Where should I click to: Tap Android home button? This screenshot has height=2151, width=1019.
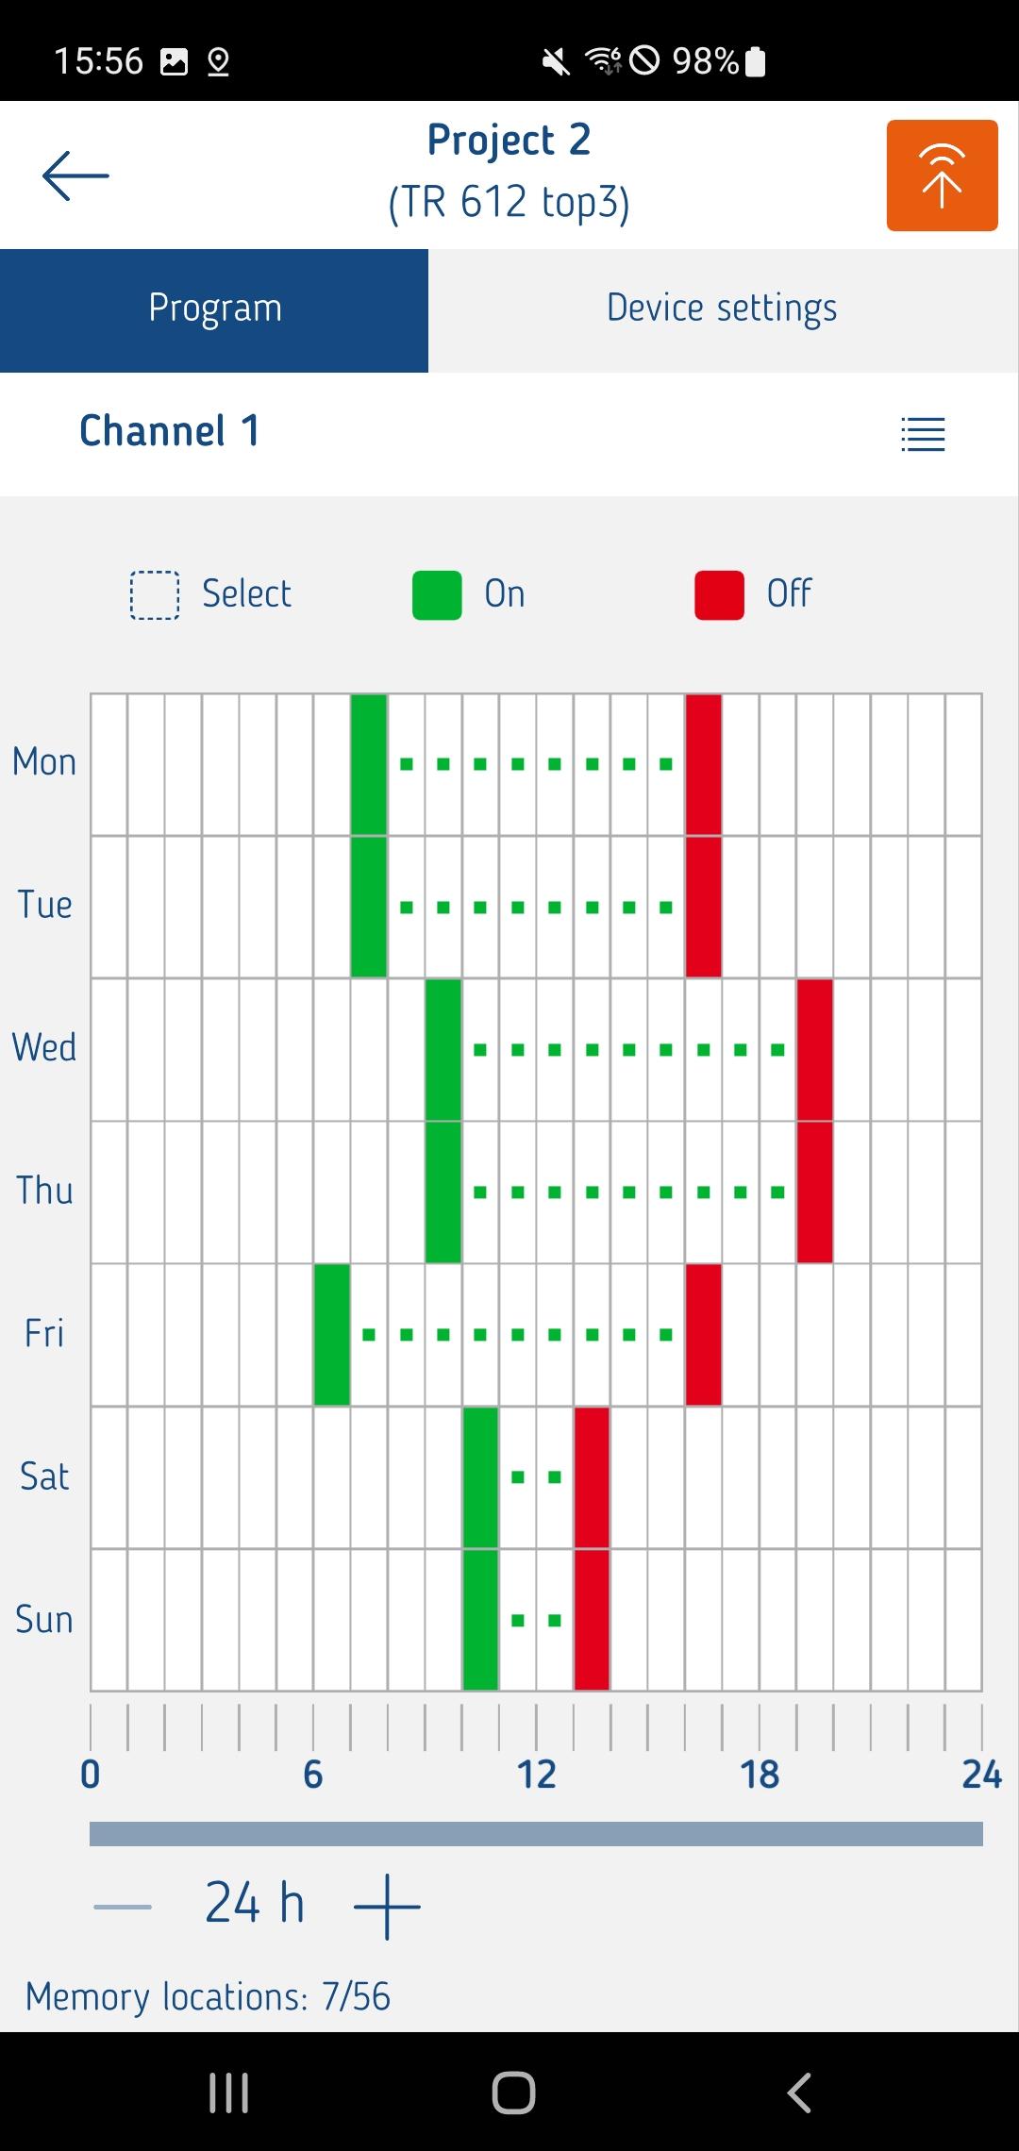click(x=513, y=2093)
